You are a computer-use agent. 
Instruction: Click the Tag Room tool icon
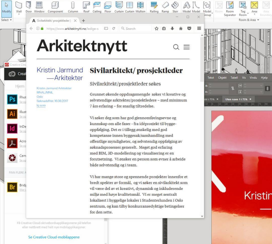pyautogui.click(x=243, y=5)
